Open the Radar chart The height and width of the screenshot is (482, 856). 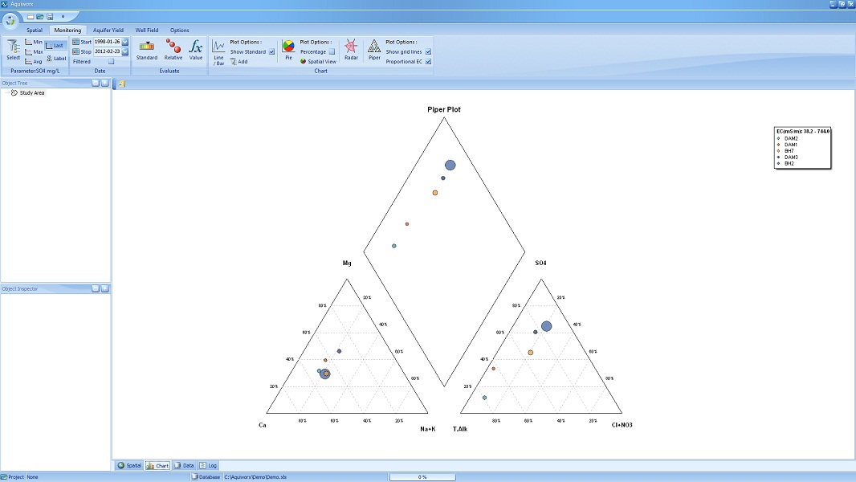pyautogui.click(x=351, y=50)
